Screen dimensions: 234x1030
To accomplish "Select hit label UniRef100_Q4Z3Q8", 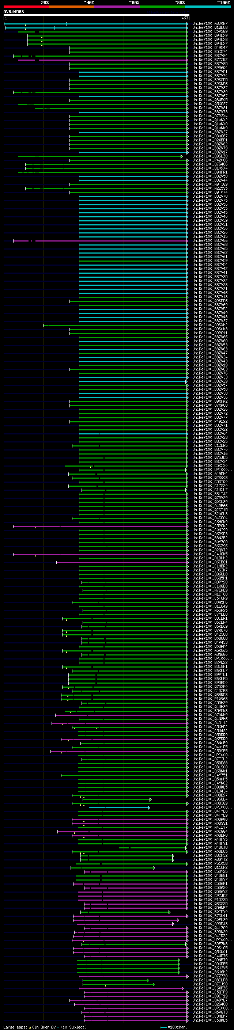I will coord(210,635).
